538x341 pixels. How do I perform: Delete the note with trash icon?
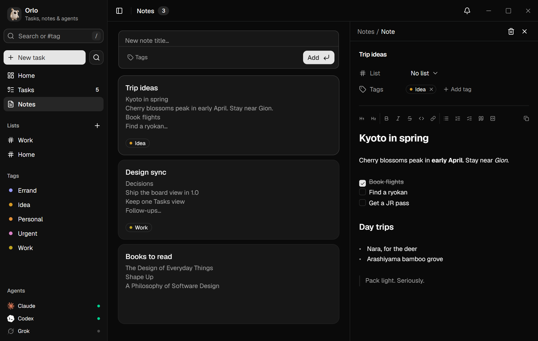point(511,31)
